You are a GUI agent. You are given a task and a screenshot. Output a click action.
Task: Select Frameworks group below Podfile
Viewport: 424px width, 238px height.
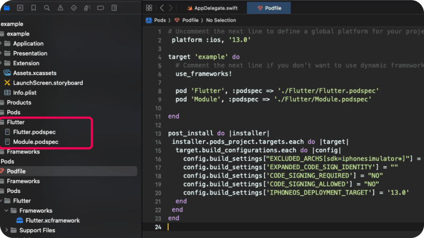23,181
